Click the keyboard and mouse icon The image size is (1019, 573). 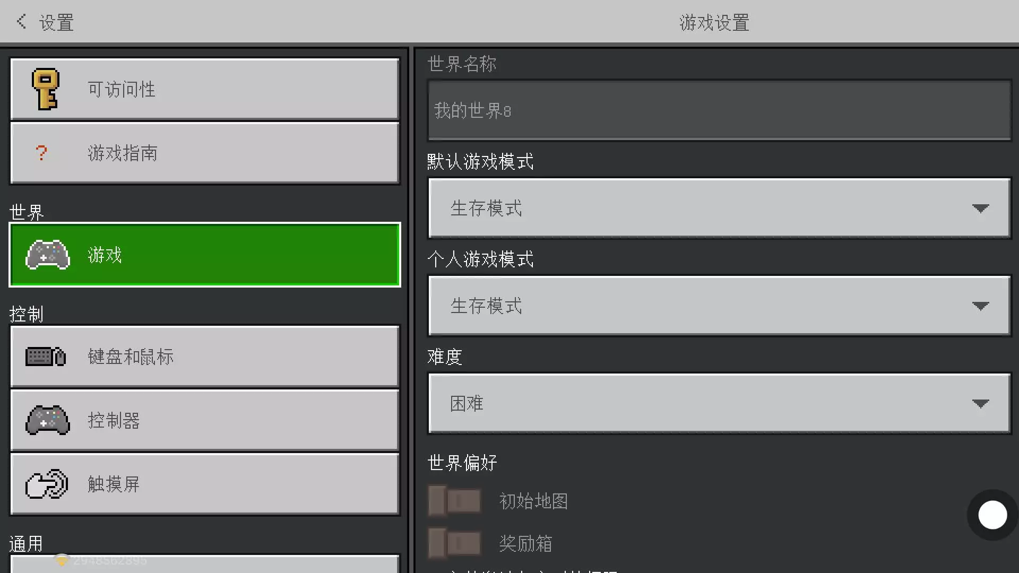tap(46, 357)
